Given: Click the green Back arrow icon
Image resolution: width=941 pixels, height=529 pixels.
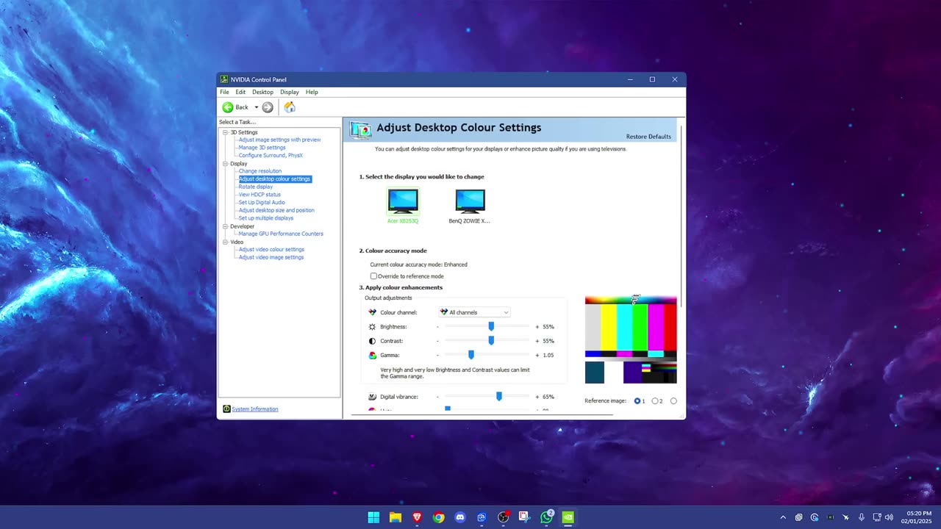Looking at the screenshot, I should click(228, 107).
